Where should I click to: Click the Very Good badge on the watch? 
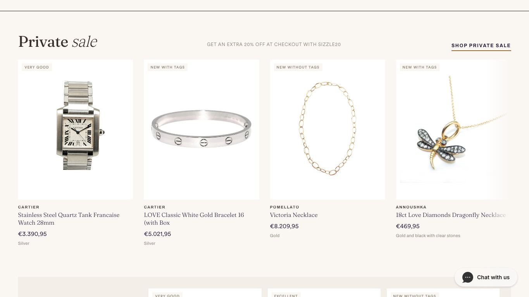click(x=37, y=67)
